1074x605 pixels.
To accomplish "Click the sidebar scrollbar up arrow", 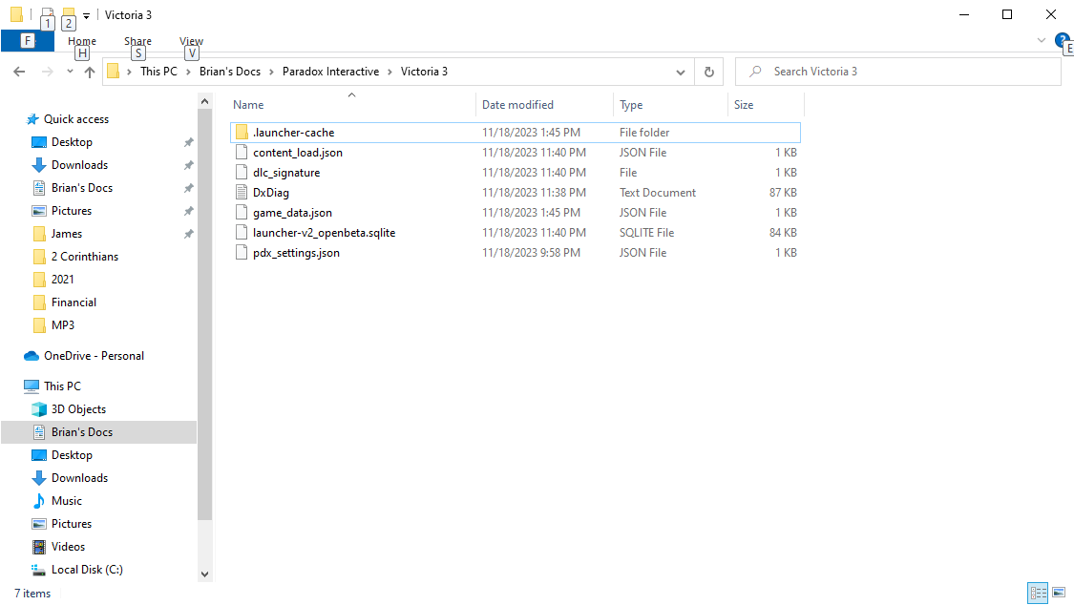I will pos(205,101).
